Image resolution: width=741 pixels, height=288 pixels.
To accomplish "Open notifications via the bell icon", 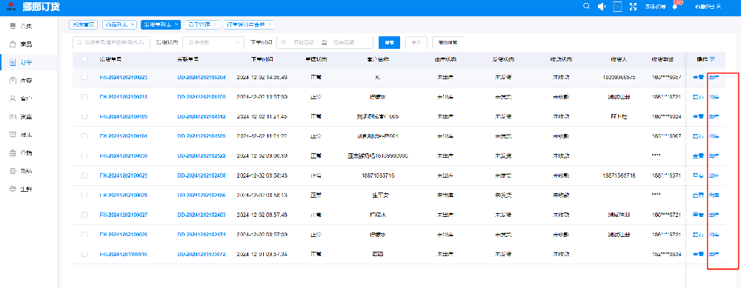I will point(674,7).
